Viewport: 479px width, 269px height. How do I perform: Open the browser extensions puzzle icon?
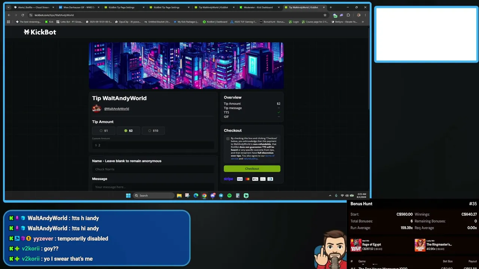point(348,15)
